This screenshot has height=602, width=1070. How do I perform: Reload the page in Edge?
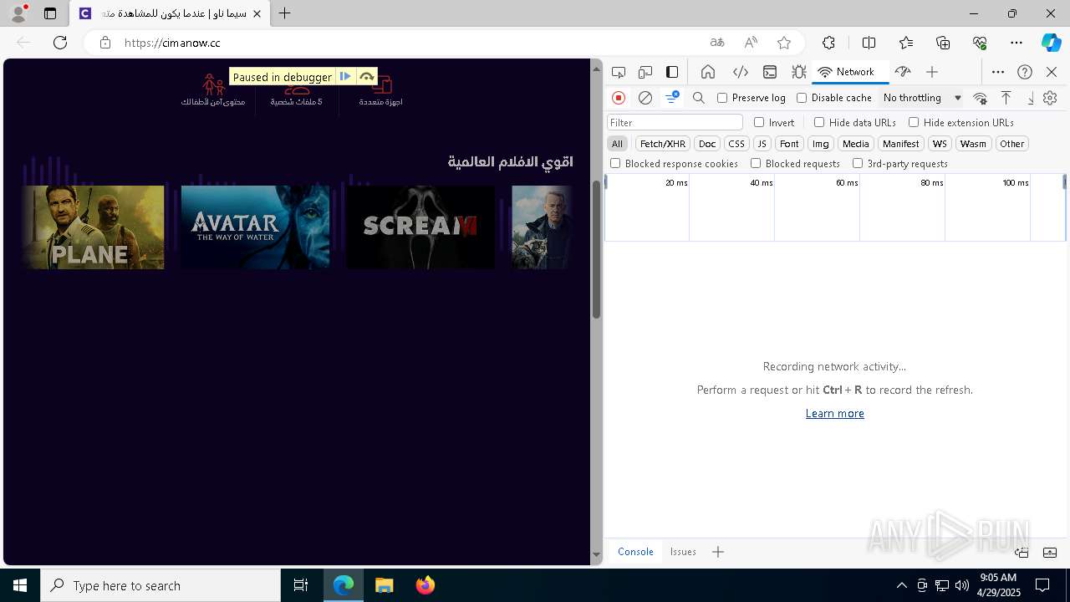[x=60, y=43]
